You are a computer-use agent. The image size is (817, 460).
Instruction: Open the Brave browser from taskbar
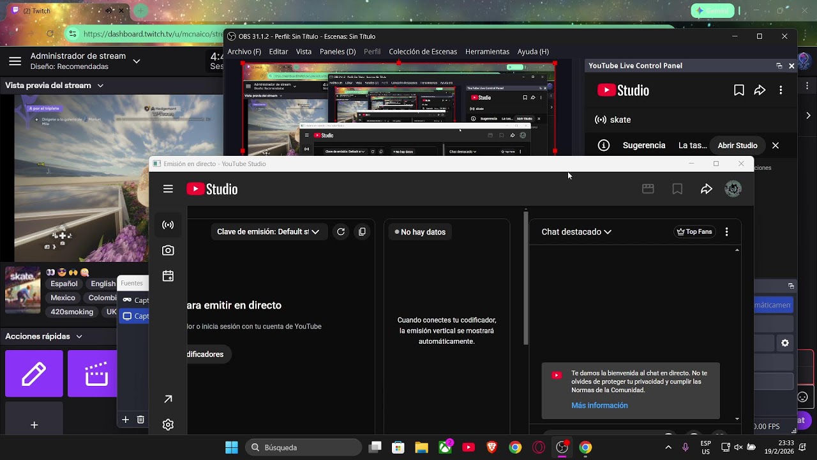[491, 447]
